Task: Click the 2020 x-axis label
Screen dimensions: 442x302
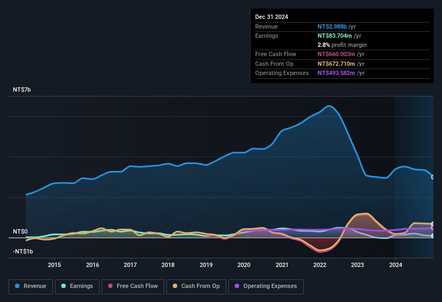Action: pyautogui.click(x=244, y=265)
